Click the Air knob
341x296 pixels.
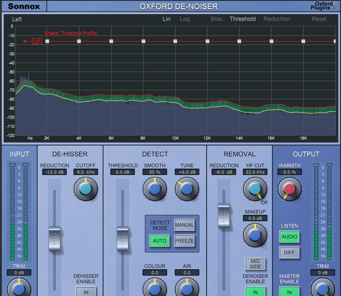click(x=187, y=287)
